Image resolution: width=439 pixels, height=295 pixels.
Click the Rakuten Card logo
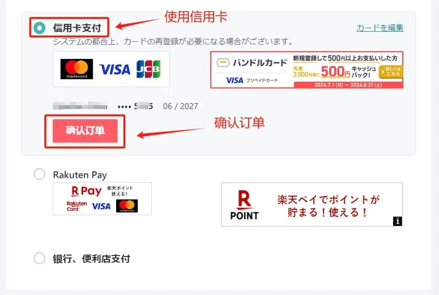[77, 206]
